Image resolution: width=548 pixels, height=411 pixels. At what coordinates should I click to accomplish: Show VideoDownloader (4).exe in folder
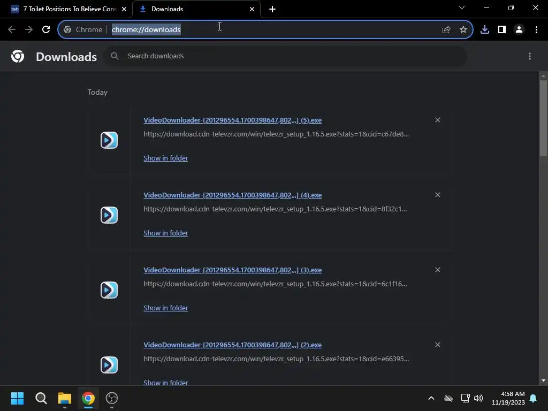pyautogui.click(x=166, y=233)
